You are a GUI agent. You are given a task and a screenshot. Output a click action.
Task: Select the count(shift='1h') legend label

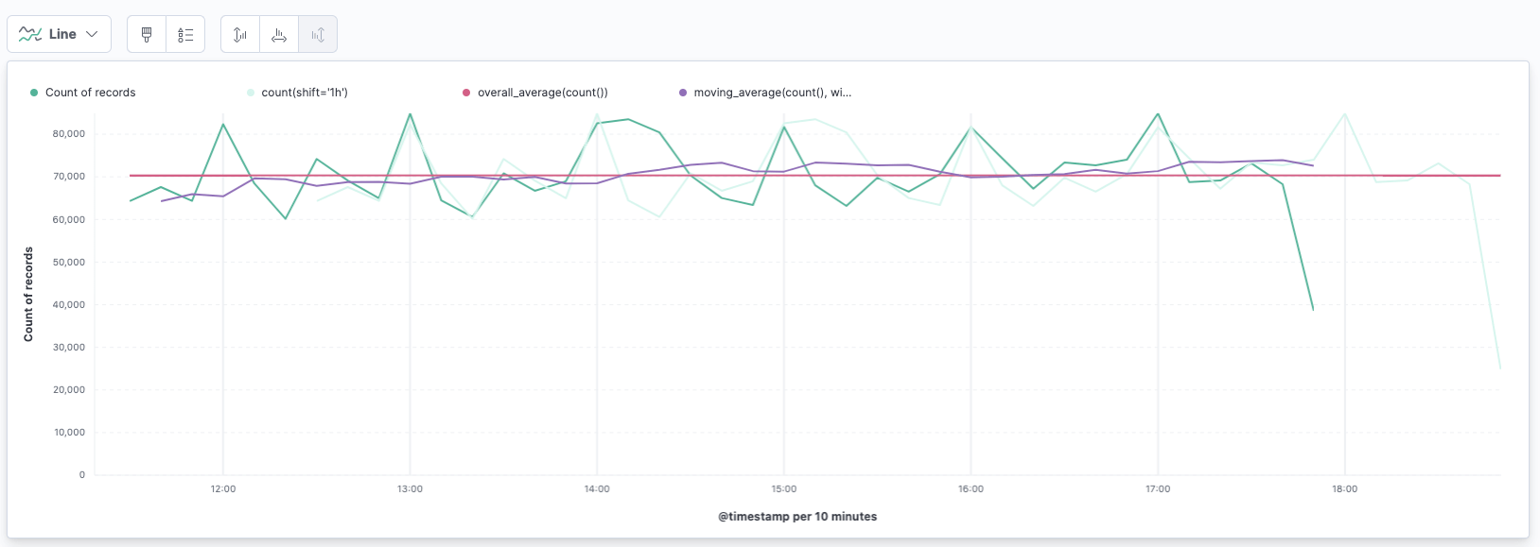(305, 93)
